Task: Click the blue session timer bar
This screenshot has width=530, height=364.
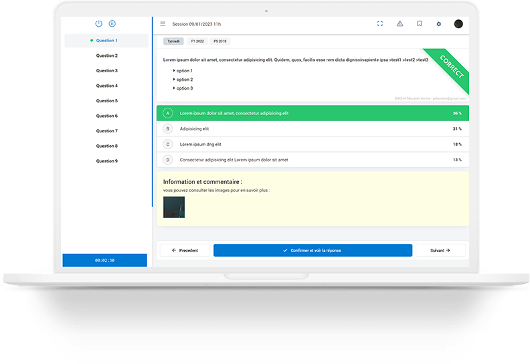Action: pyautogui.click(x=104, y=260)
